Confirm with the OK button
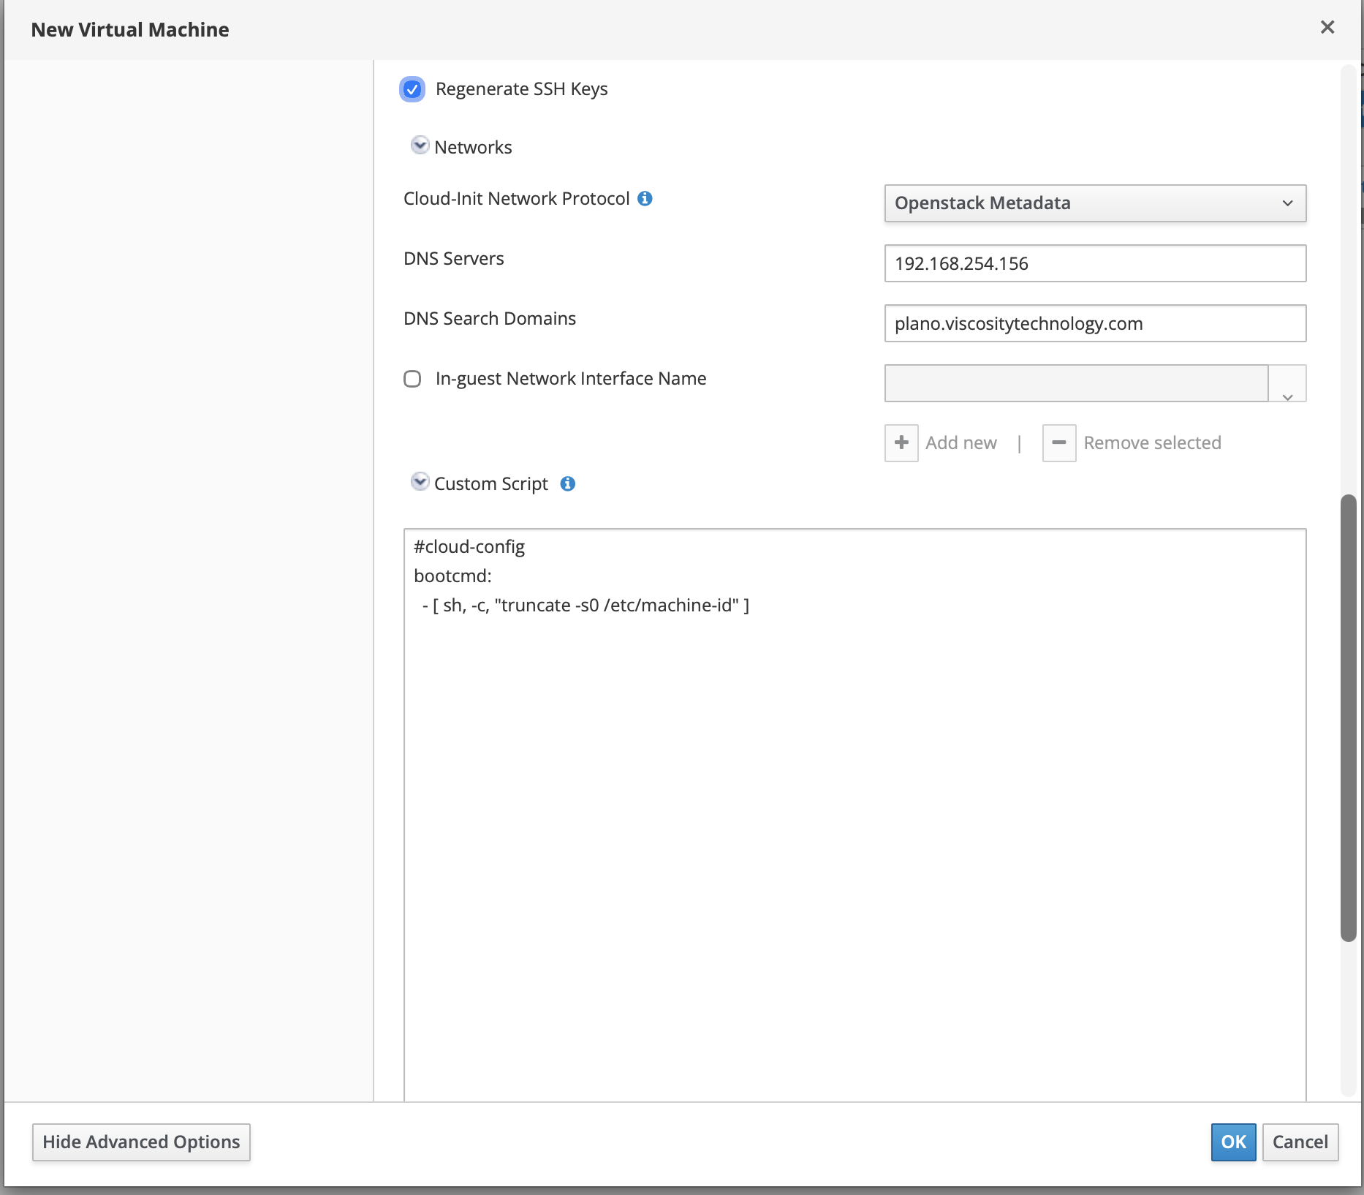The image size is (1364, 1195). [1233, 1142]
